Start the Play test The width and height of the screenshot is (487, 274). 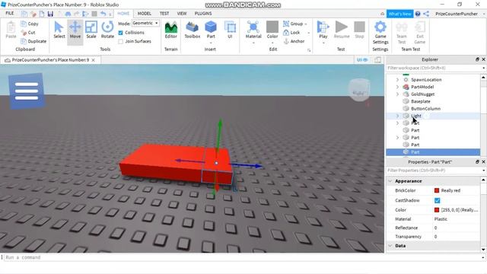323,30
